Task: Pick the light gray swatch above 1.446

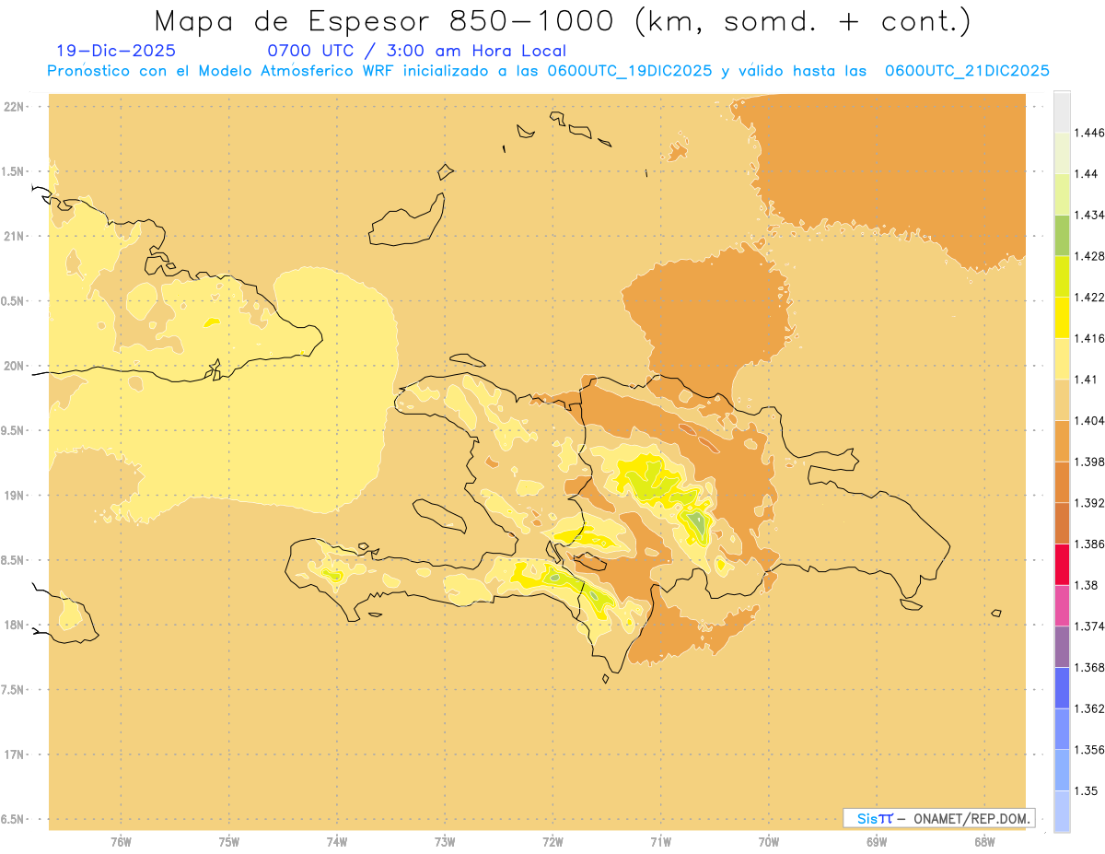Action: pos(1062,111)
